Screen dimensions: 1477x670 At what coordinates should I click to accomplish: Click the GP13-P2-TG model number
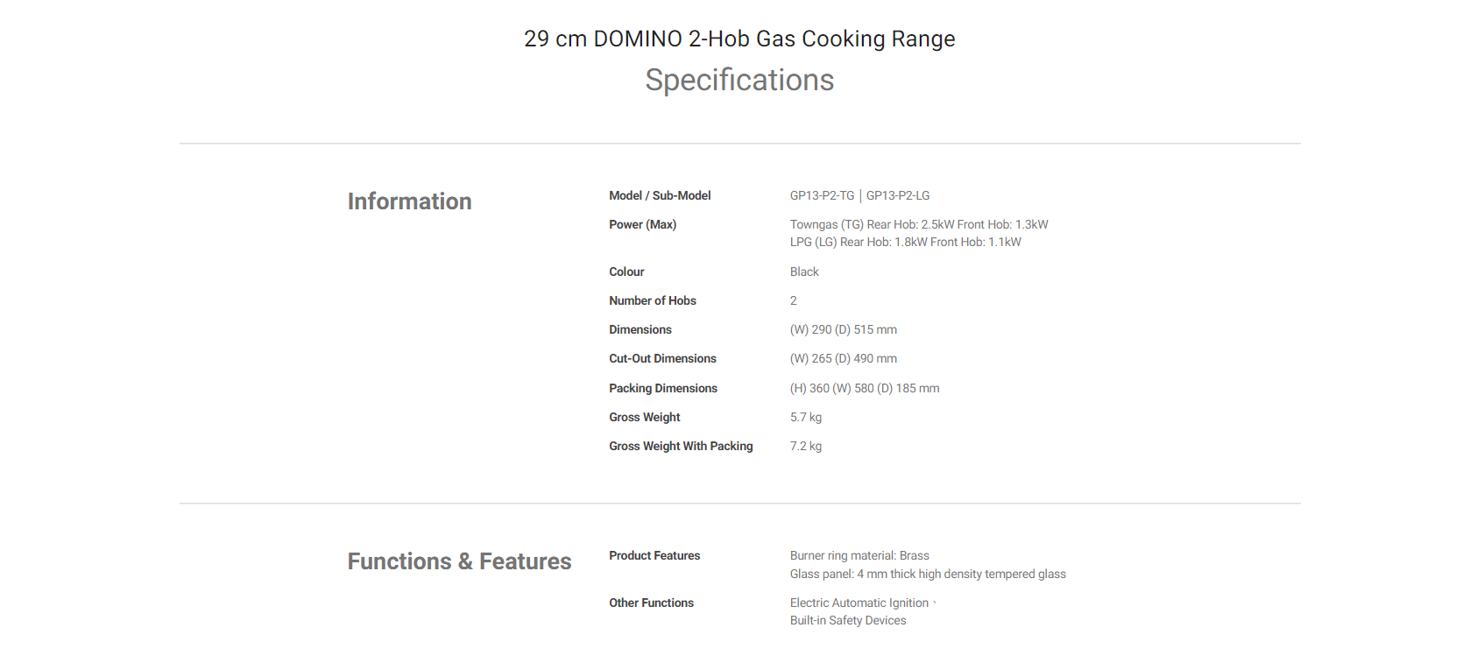click(x=822, y=195)
